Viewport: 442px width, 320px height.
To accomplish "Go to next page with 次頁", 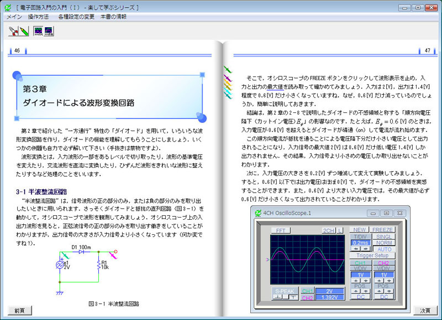I will [x=425, y=311].
